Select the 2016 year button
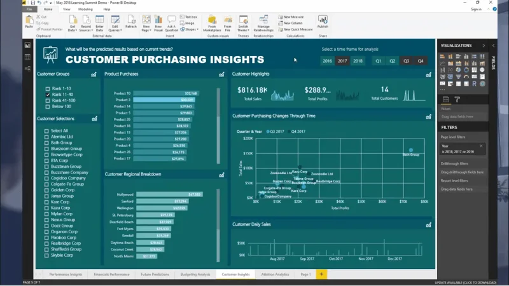Screen dimensions: 509x286 (x=327, y=61)
